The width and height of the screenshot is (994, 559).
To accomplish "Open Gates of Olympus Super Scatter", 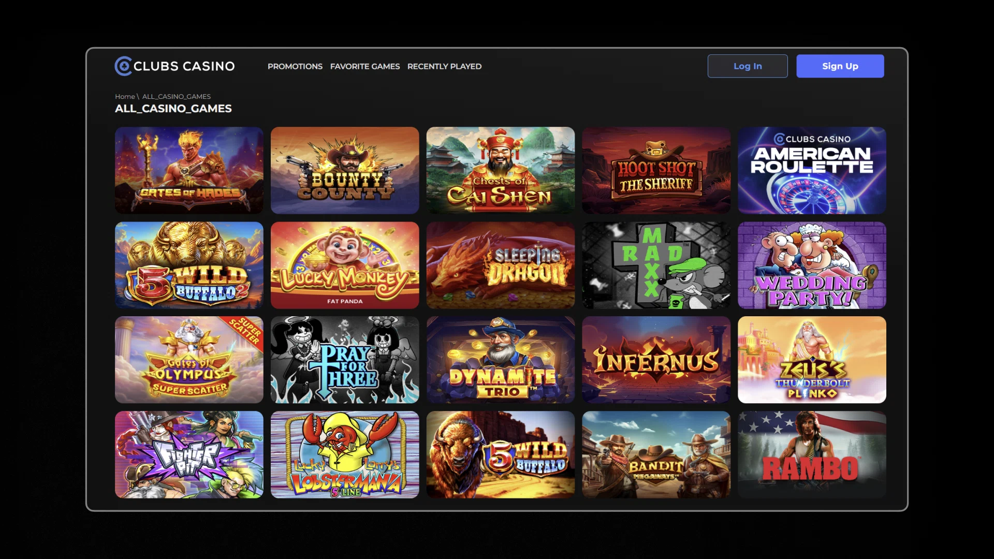I will click(x=189, y=360).
